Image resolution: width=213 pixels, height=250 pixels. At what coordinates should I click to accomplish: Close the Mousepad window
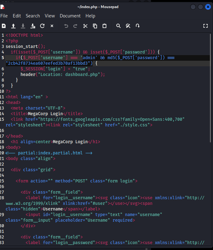tap(208, 7)
